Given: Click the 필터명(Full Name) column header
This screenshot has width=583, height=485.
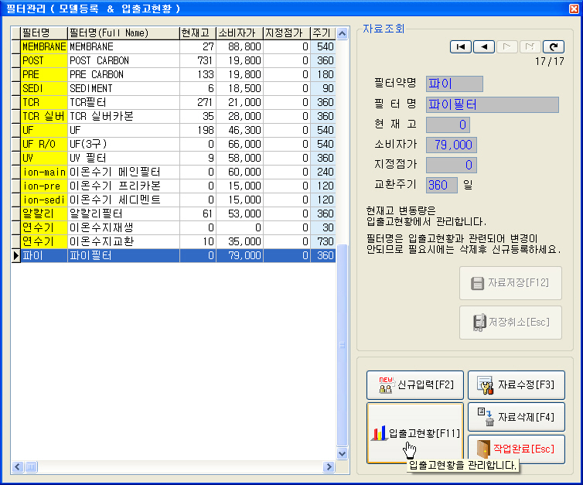Looking at the screenshot, I should (124, 33).
